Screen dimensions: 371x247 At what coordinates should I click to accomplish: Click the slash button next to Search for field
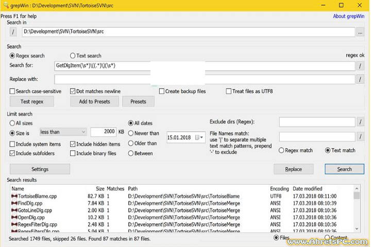point(360,66)
